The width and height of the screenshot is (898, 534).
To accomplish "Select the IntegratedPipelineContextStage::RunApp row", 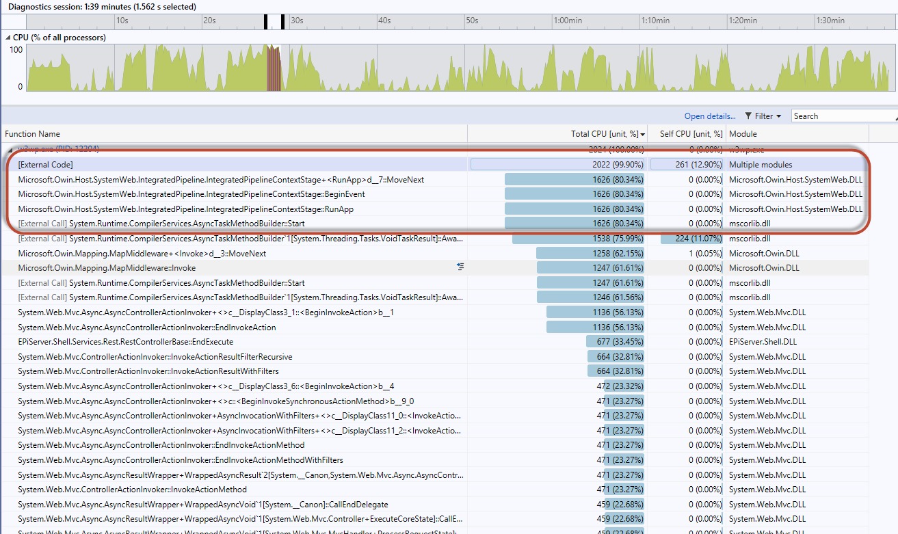I will 185,209.
